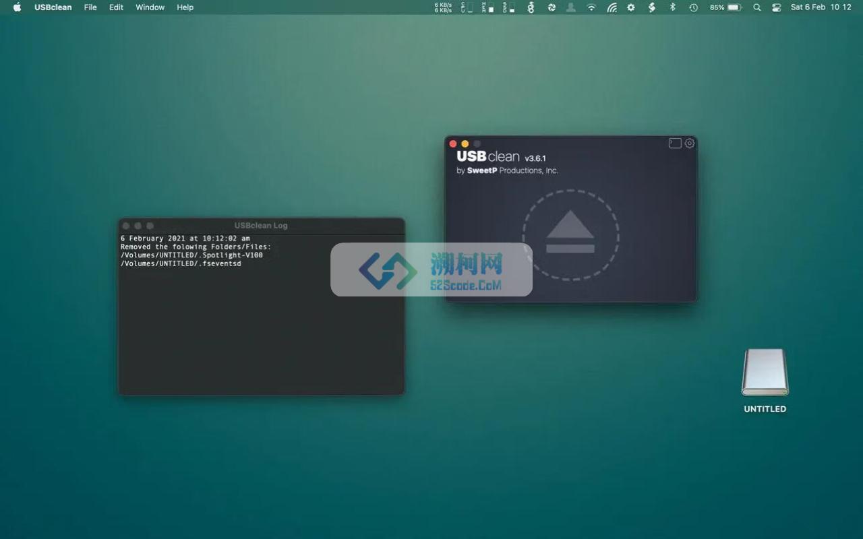Open the memory usage monitor
Screen dimensions: 863x539
click(x=487, y=7)
